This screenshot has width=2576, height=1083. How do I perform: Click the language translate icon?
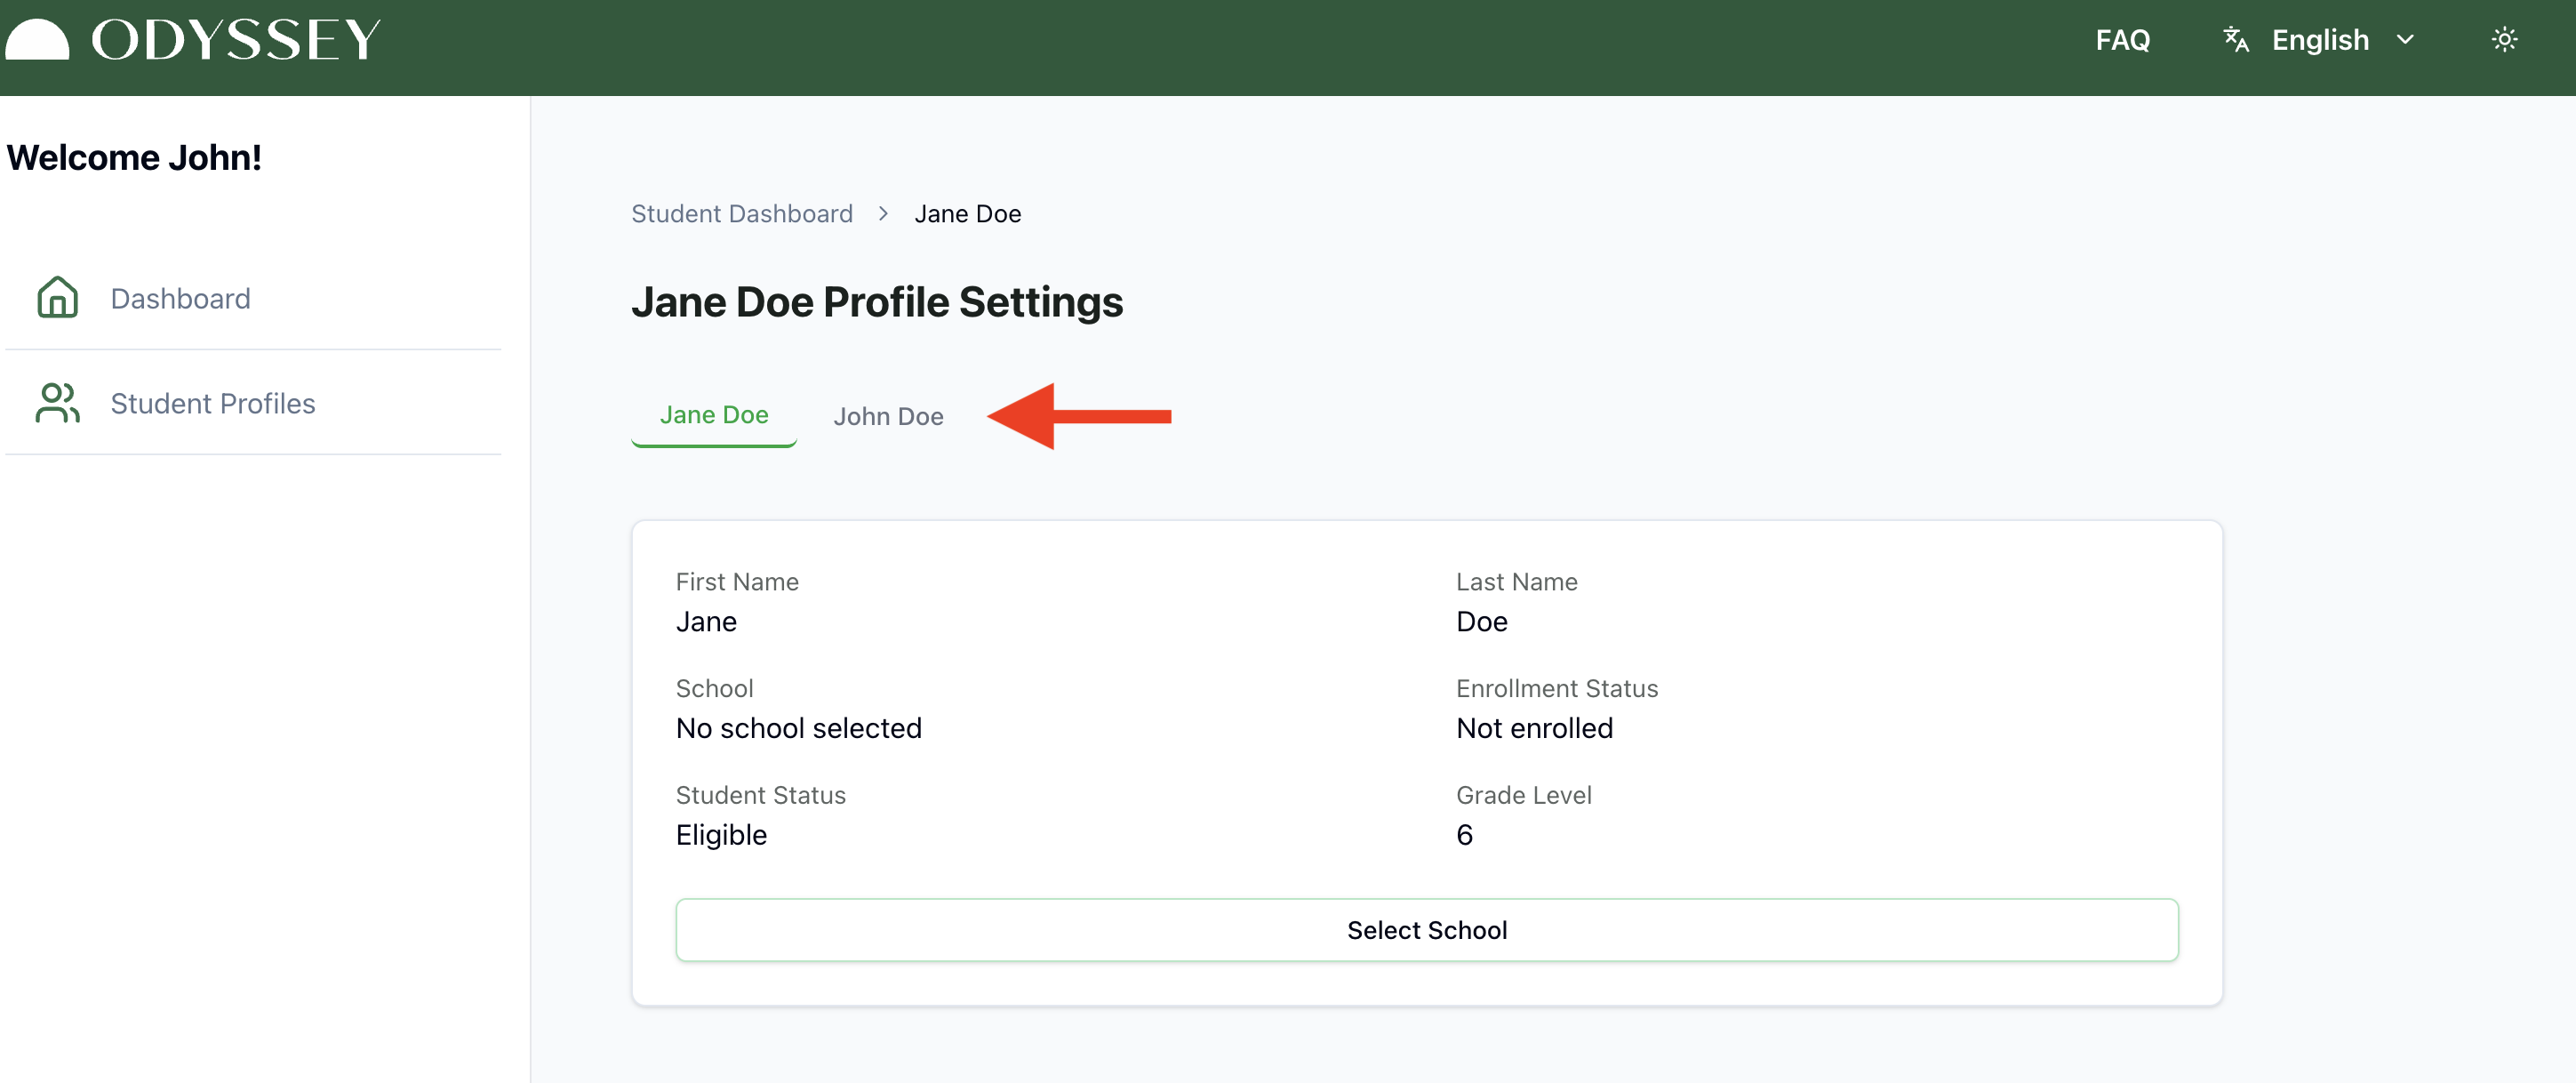pos(2235,40)
